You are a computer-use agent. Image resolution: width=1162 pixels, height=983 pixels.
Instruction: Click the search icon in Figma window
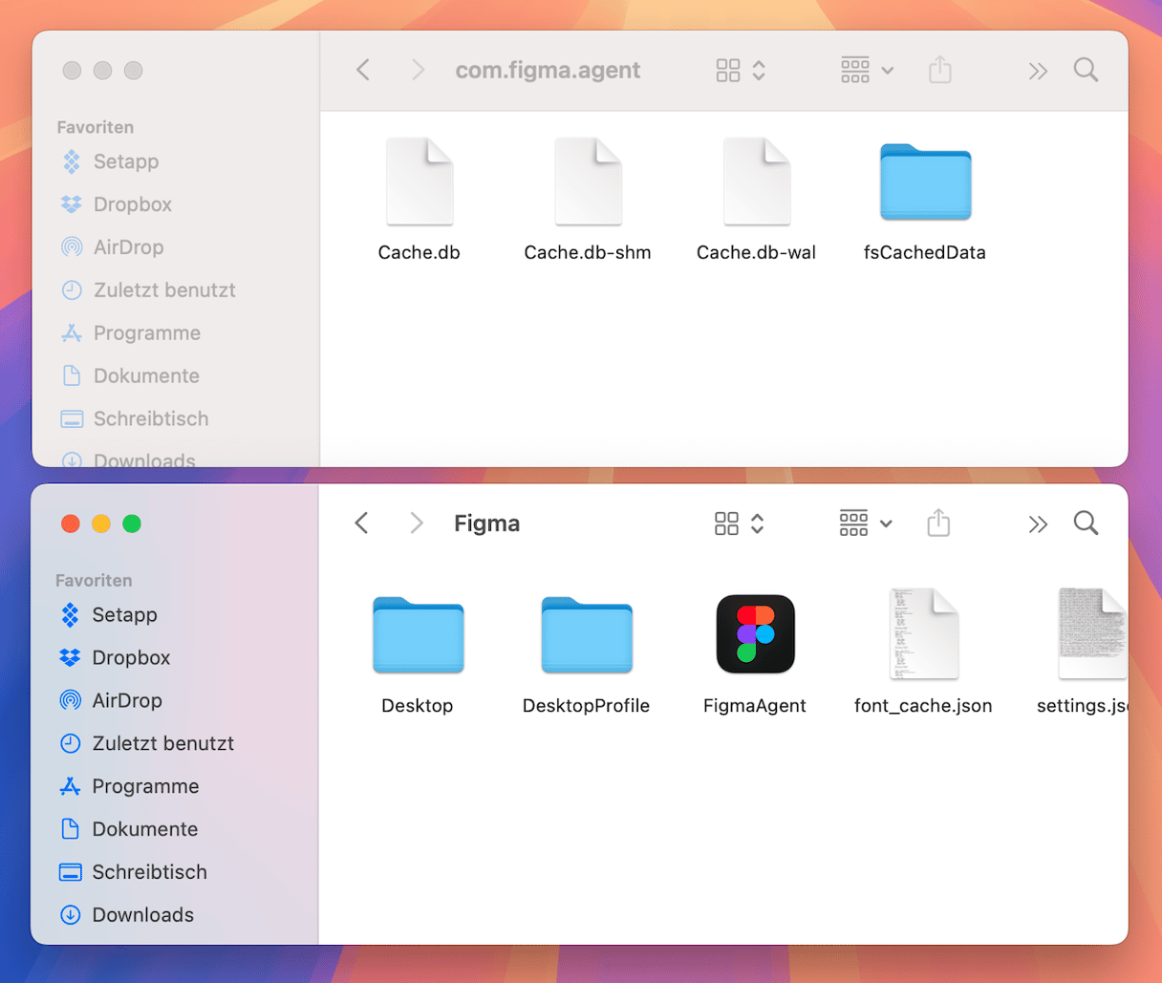(1086, 524)
